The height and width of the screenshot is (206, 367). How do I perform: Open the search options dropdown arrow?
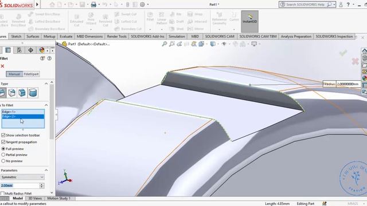[x=334, y=5]
